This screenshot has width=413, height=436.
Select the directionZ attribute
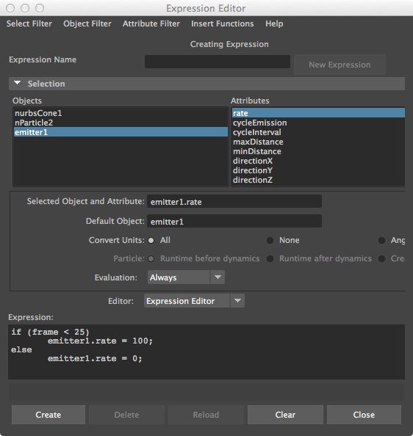click(318, 180)
